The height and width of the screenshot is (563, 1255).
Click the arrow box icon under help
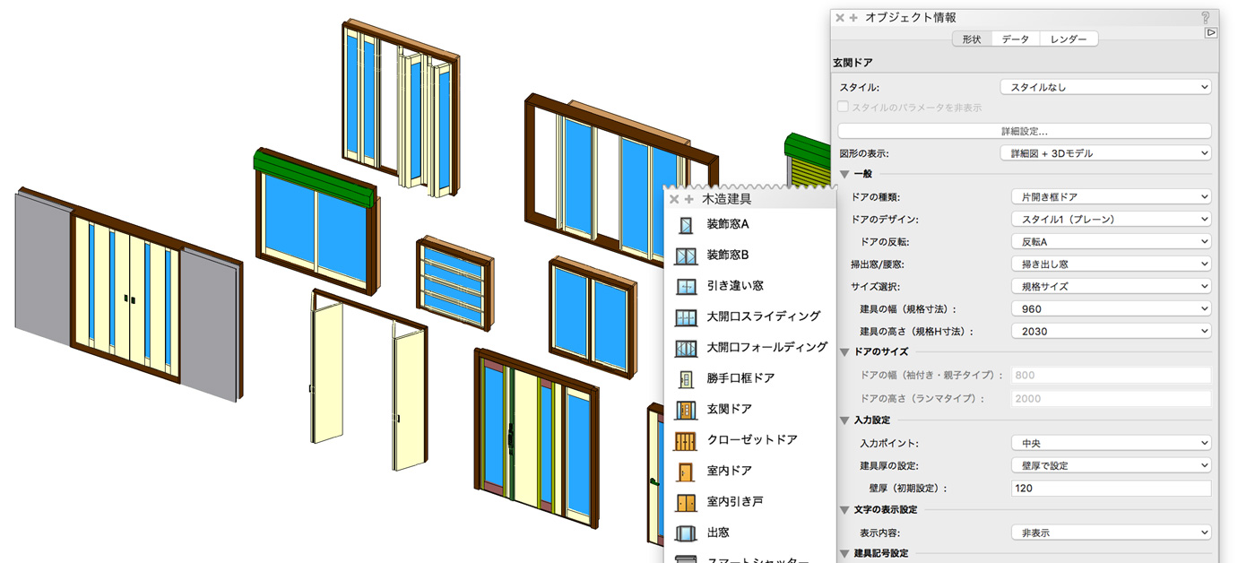pyautogui.click(x=1211, y=32)
